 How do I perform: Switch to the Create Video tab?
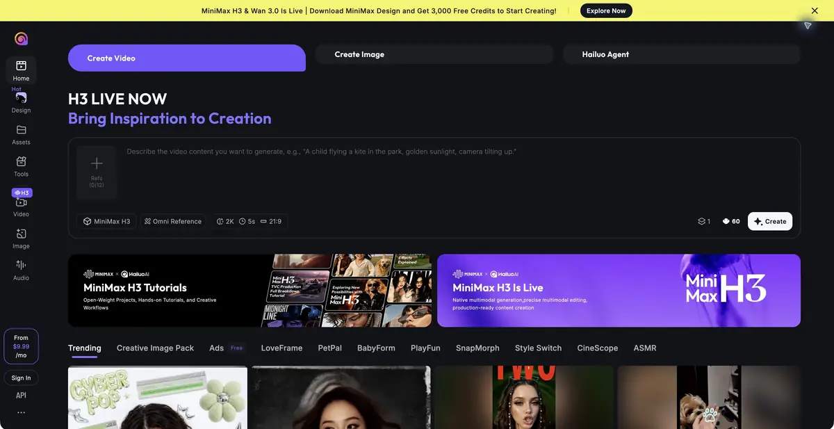[x=187, y=58]
